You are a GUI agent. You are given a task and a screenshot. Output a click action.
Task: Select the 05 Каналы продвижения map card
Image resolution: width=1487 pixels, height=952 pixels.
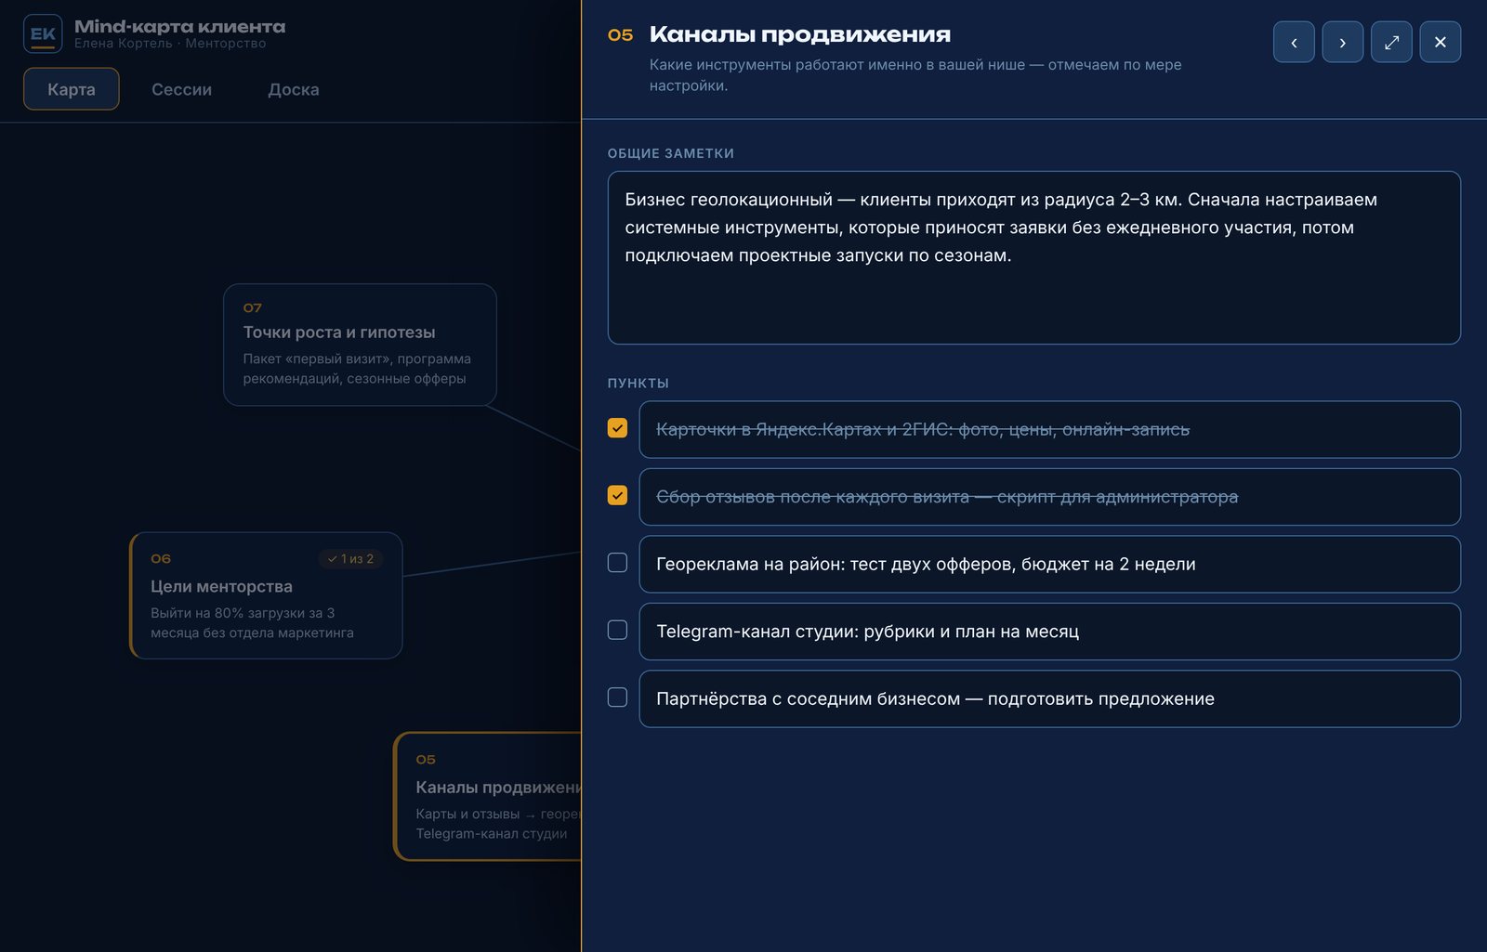click(488, 796)
